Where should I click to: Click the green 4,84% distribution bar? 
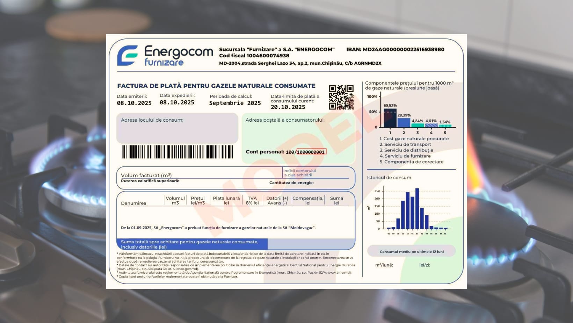(418, 125)
